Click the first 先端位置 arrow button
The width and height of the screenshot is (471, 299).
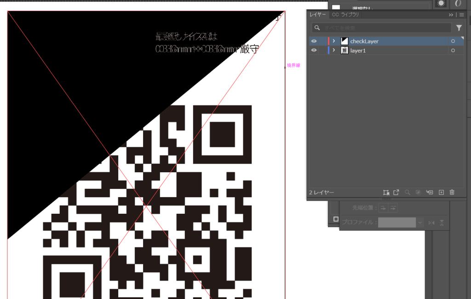[383, 208]
